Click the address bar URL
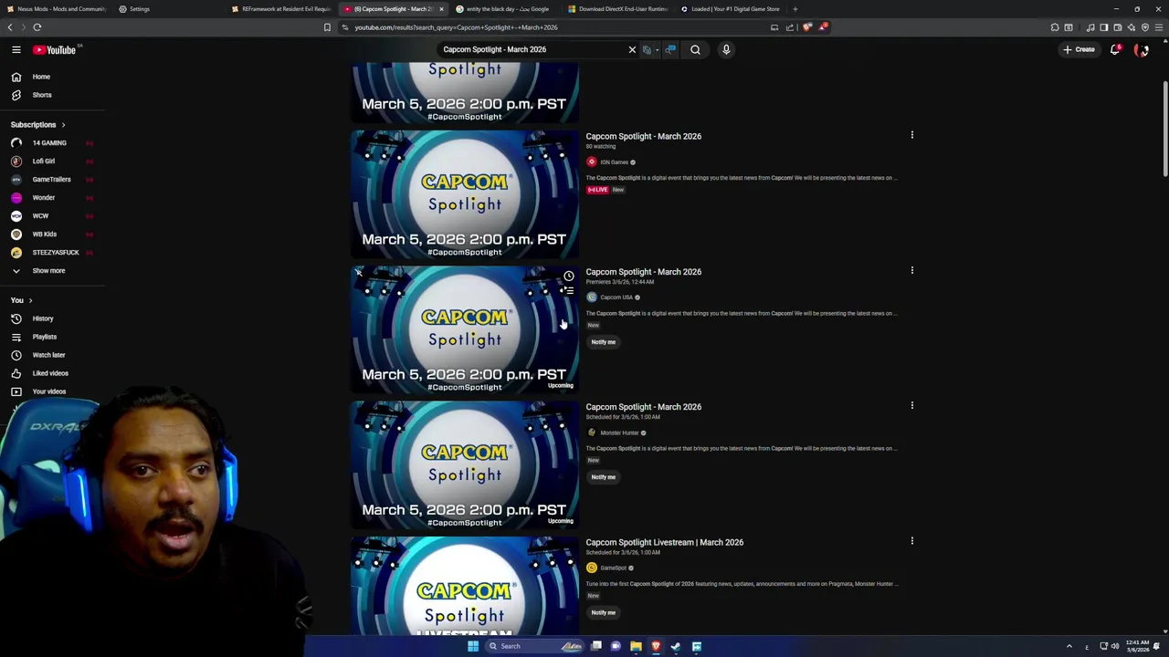This screenshot has width=1169, height=657. pos(457,27)
